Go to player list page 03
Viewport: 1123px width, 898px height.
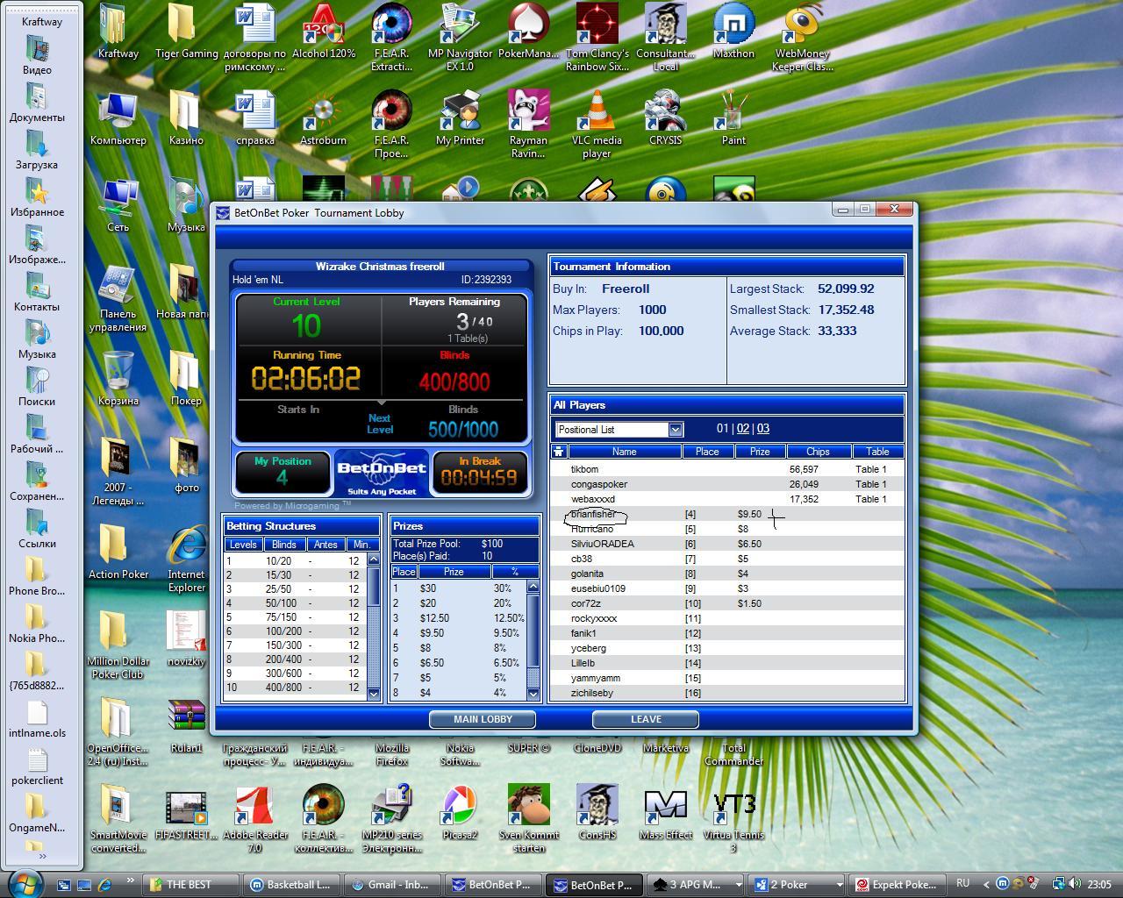[x=763, y=429]
